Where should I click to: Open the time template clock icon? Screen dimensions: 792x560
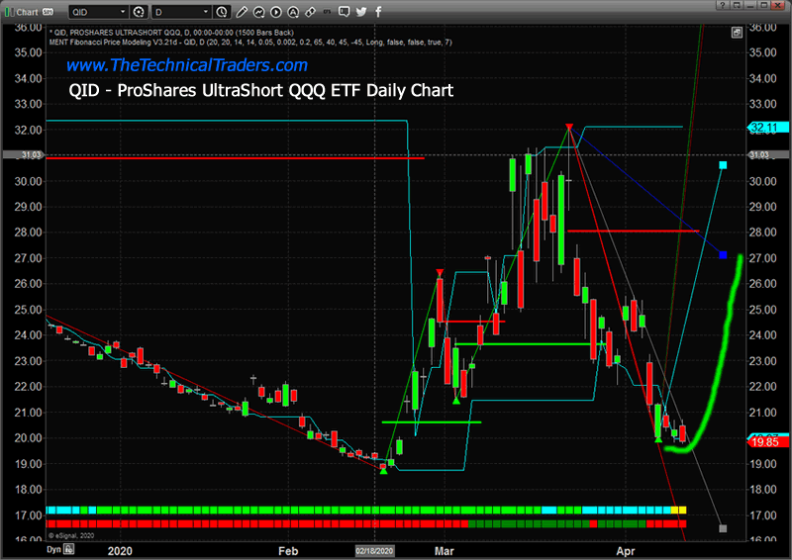click(x=221, y=12)
